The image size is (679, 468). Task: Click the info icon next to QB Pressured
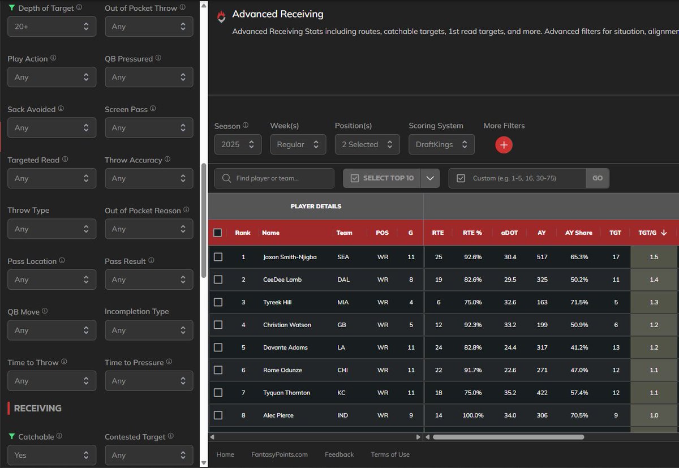pyautogui.click(x=158, y=58)
